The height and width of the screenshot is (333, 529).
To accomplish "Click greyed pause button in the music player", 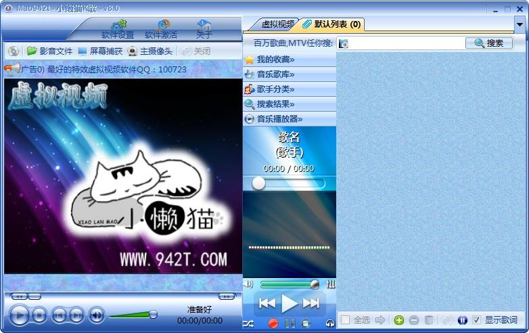I will (x=290, y=324).
